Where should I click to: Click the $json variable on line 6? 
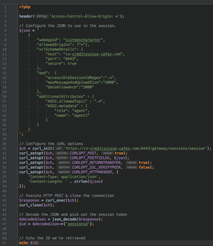25,31
